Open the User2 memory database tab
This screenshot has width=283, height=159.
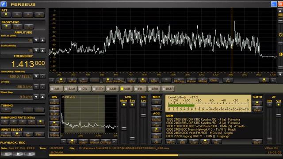[205, 142]
